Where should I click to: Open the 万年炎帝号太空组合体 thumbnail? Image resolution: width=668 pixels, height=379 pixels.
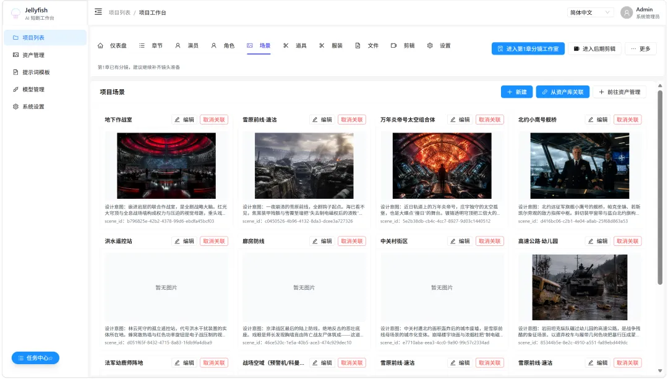442,166
